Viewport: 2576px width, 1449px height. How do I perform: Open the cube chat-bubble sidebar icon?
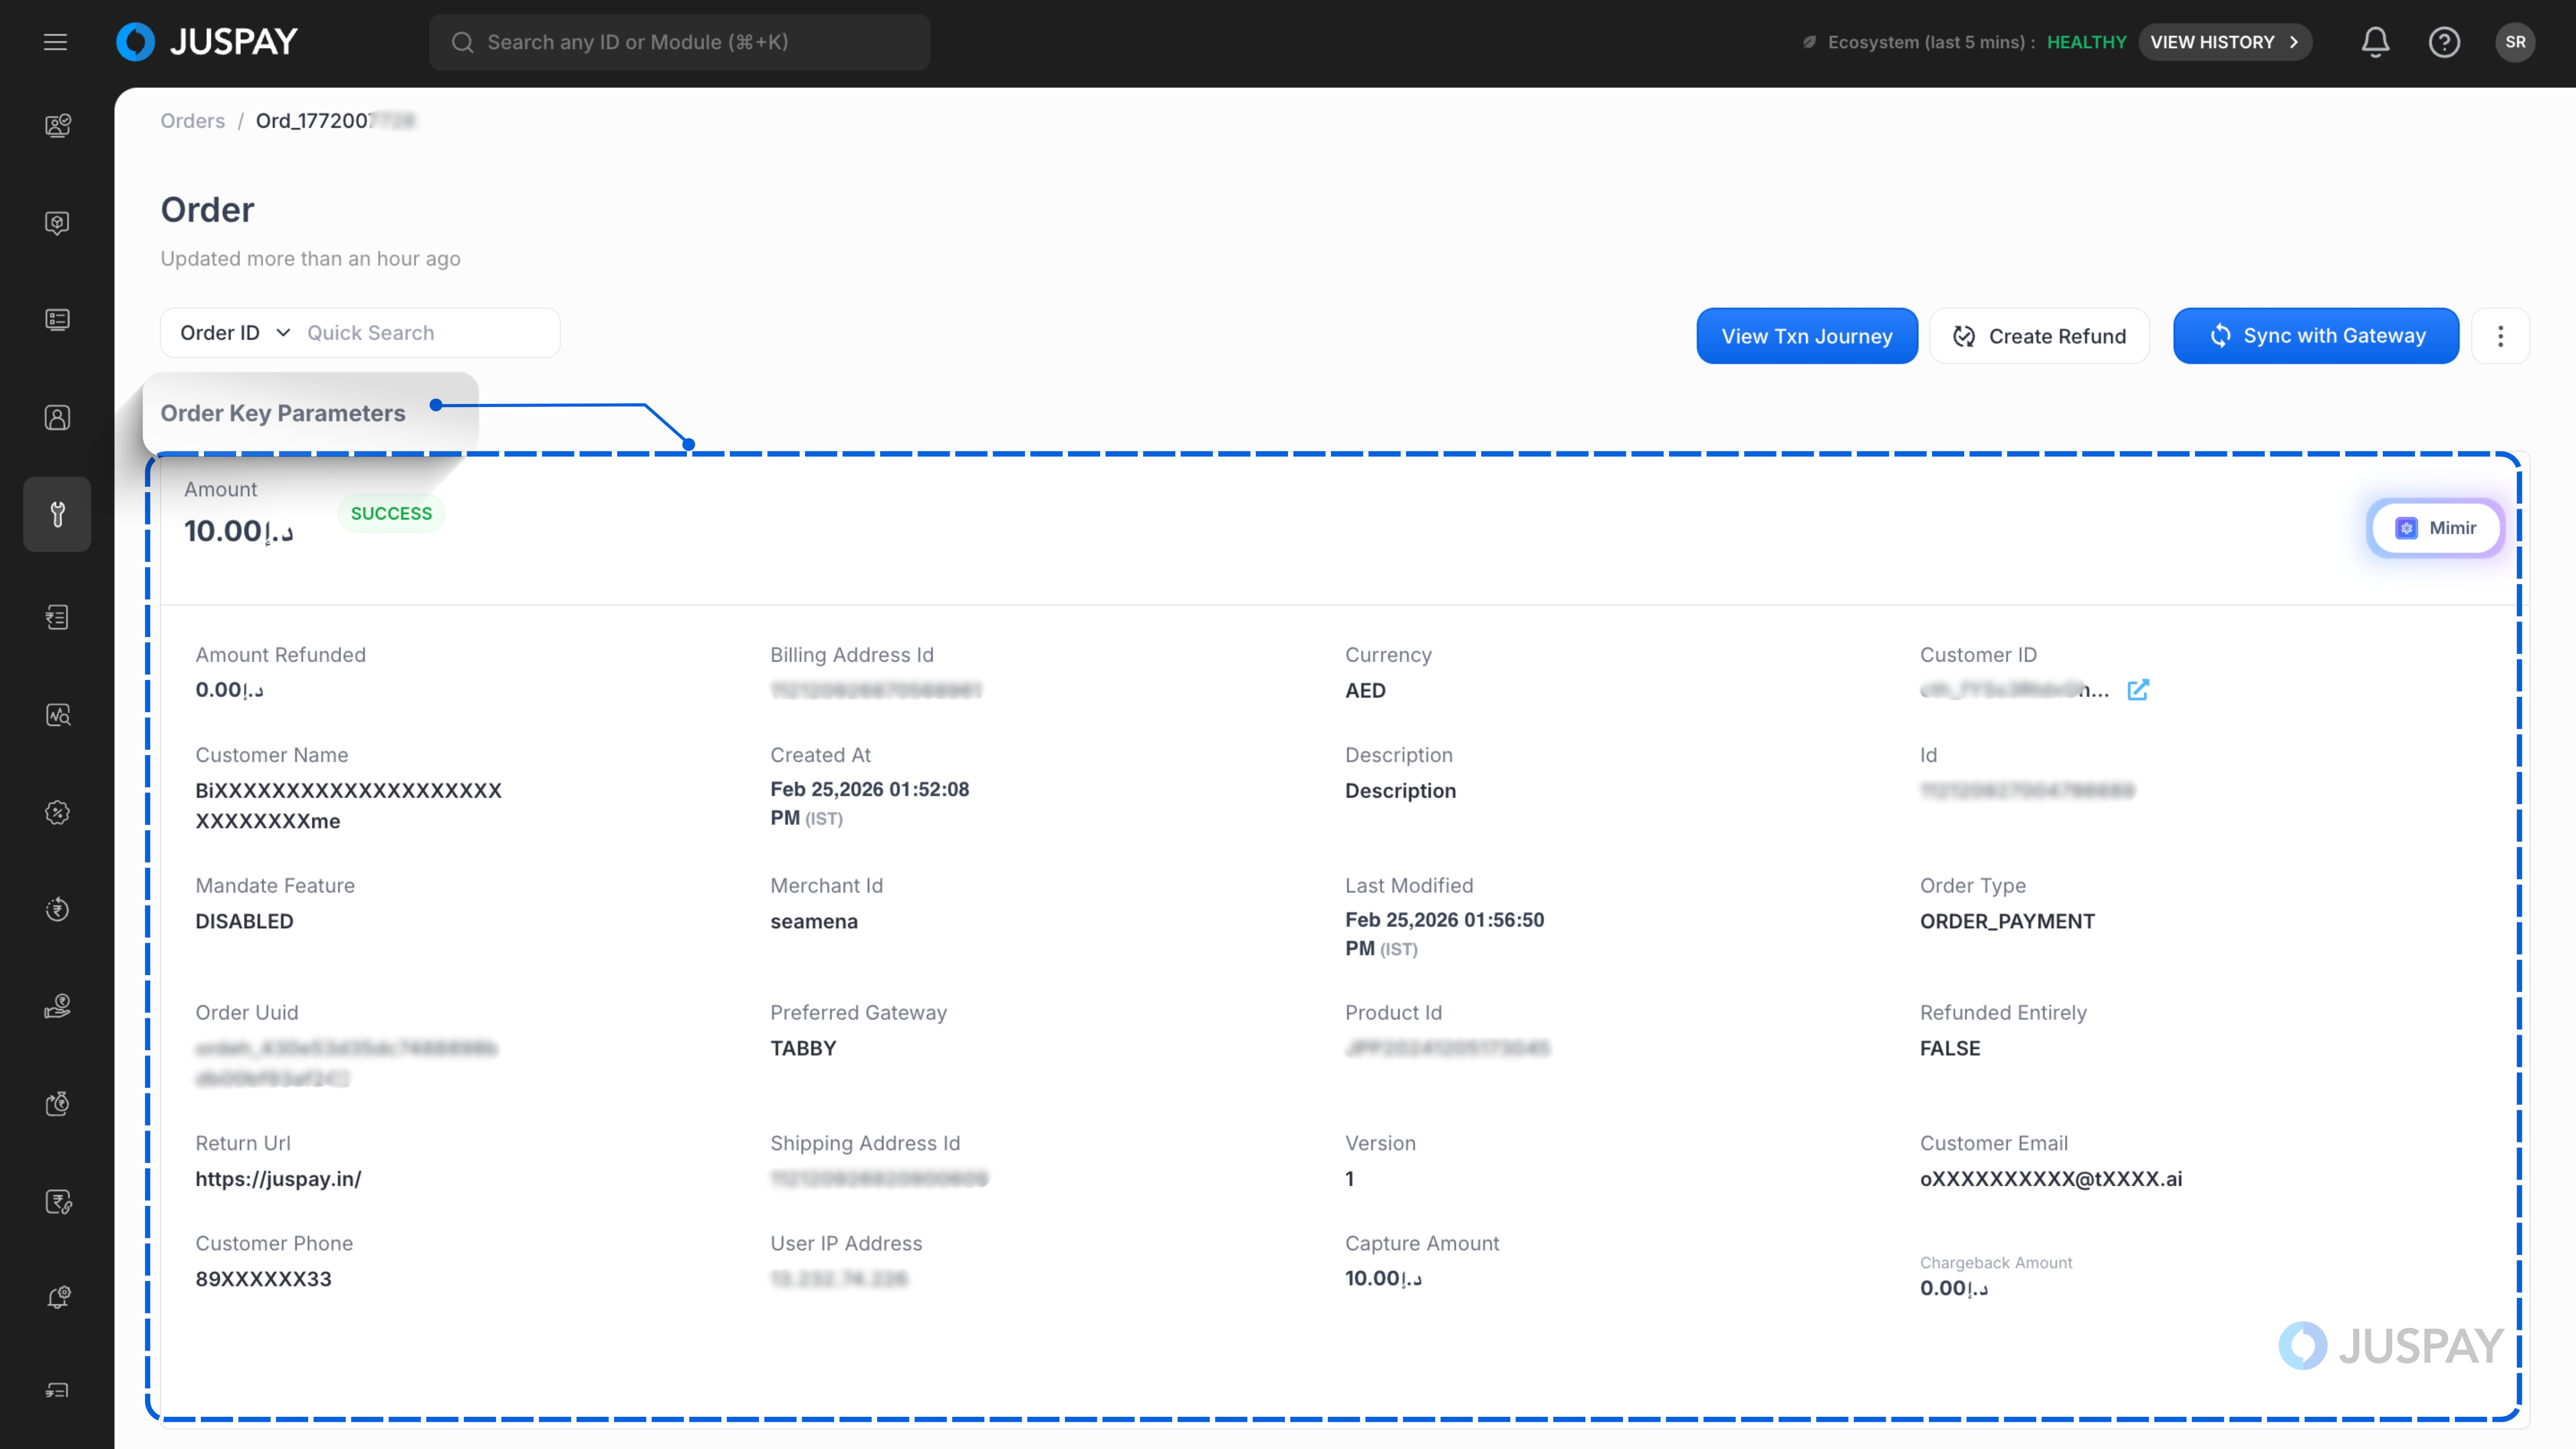[57, 222]
